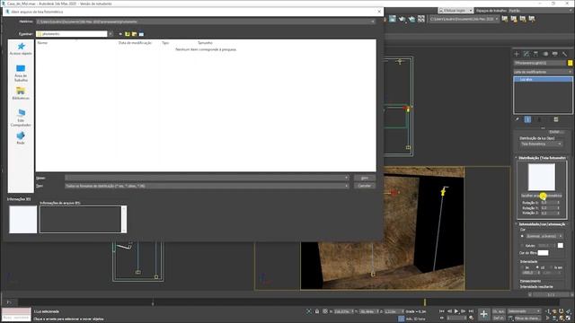Click the IES info preview thumbnail
The image size is (575, 323).
(22, 219)
